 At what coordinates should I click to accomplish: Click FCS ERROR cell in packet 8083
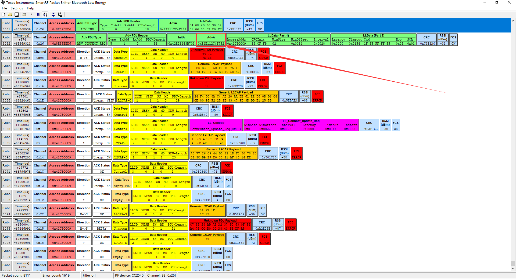[x=263, y=54]
